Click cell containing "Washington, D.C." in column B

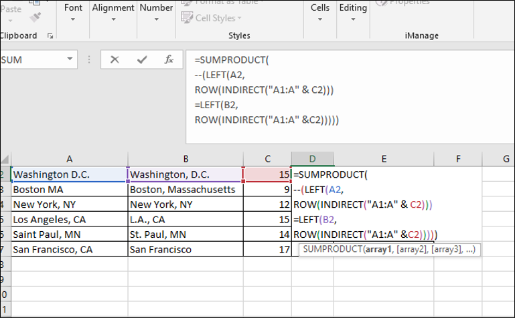[x=186, y=174]
